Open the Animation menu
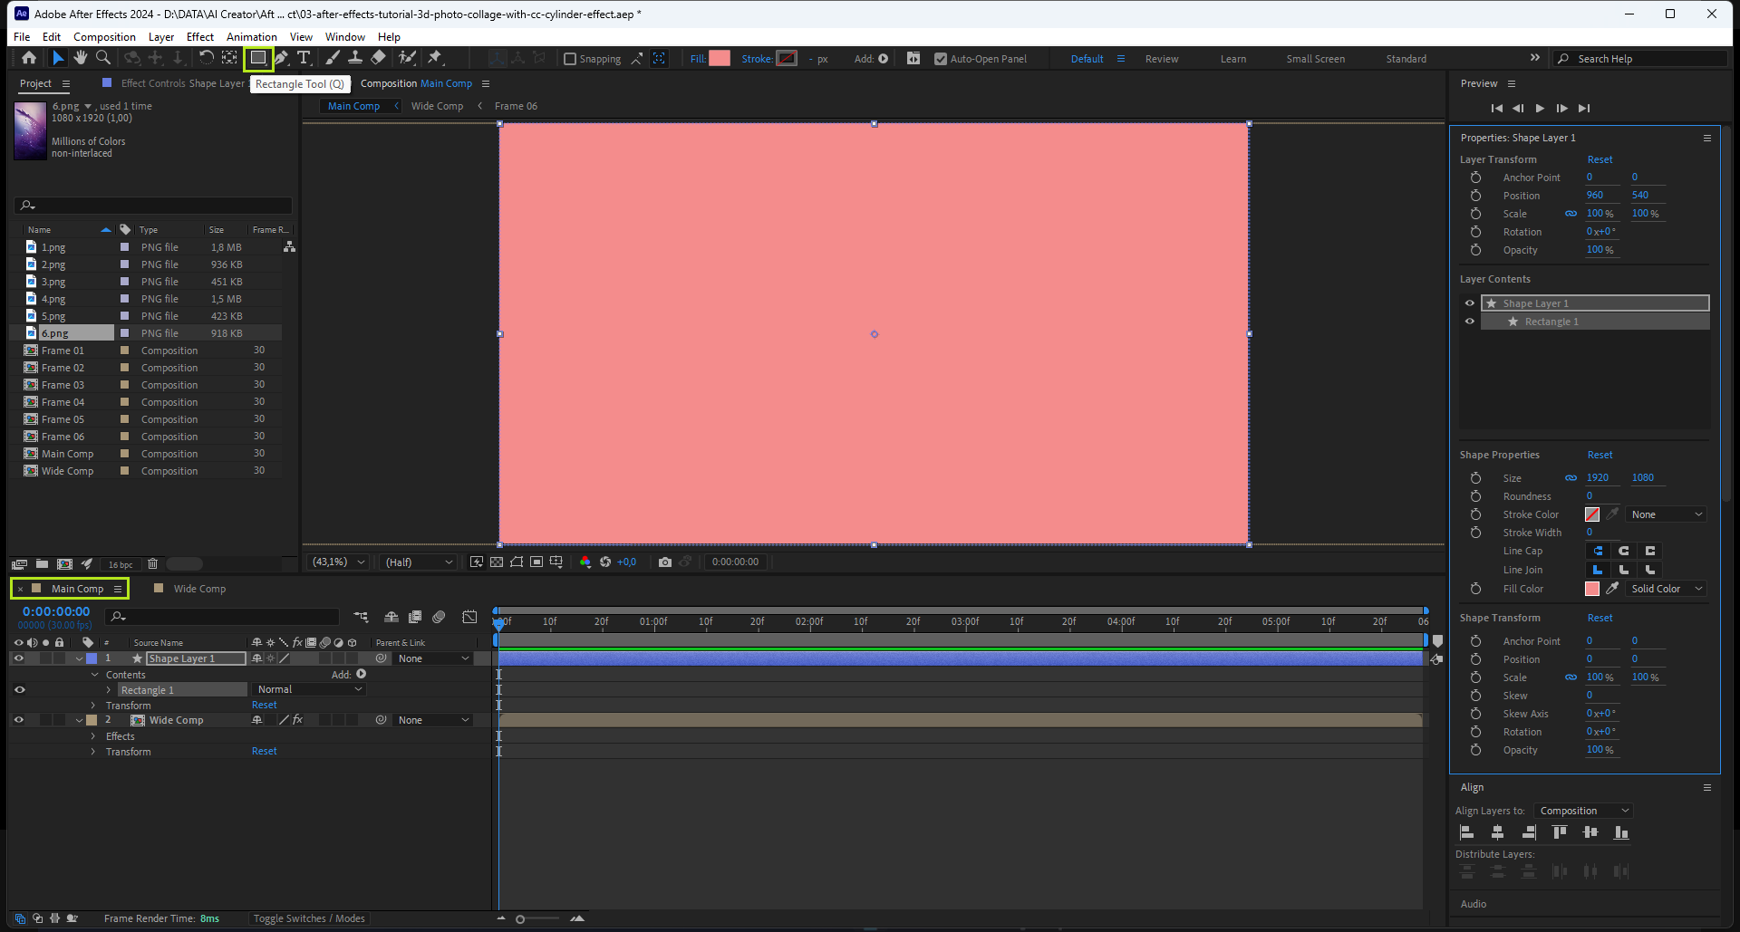Viewport: 1740px width, 932px height. click(x=251, y=37)
